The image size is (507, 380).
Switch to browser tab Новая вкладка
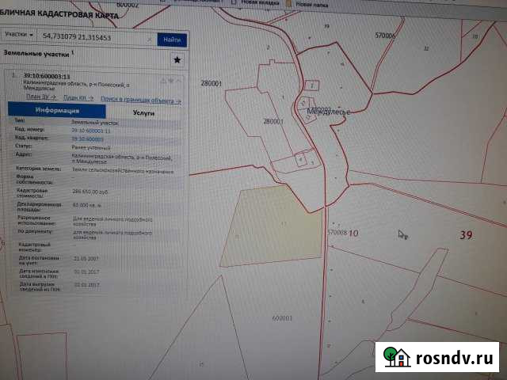pyautogui.click(x=261, y=2)
